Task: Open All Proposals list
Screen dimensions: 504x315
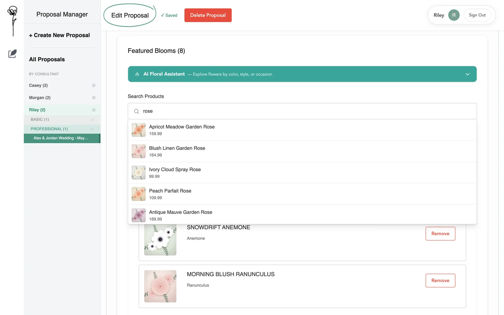Action: (x=47, y=59)
